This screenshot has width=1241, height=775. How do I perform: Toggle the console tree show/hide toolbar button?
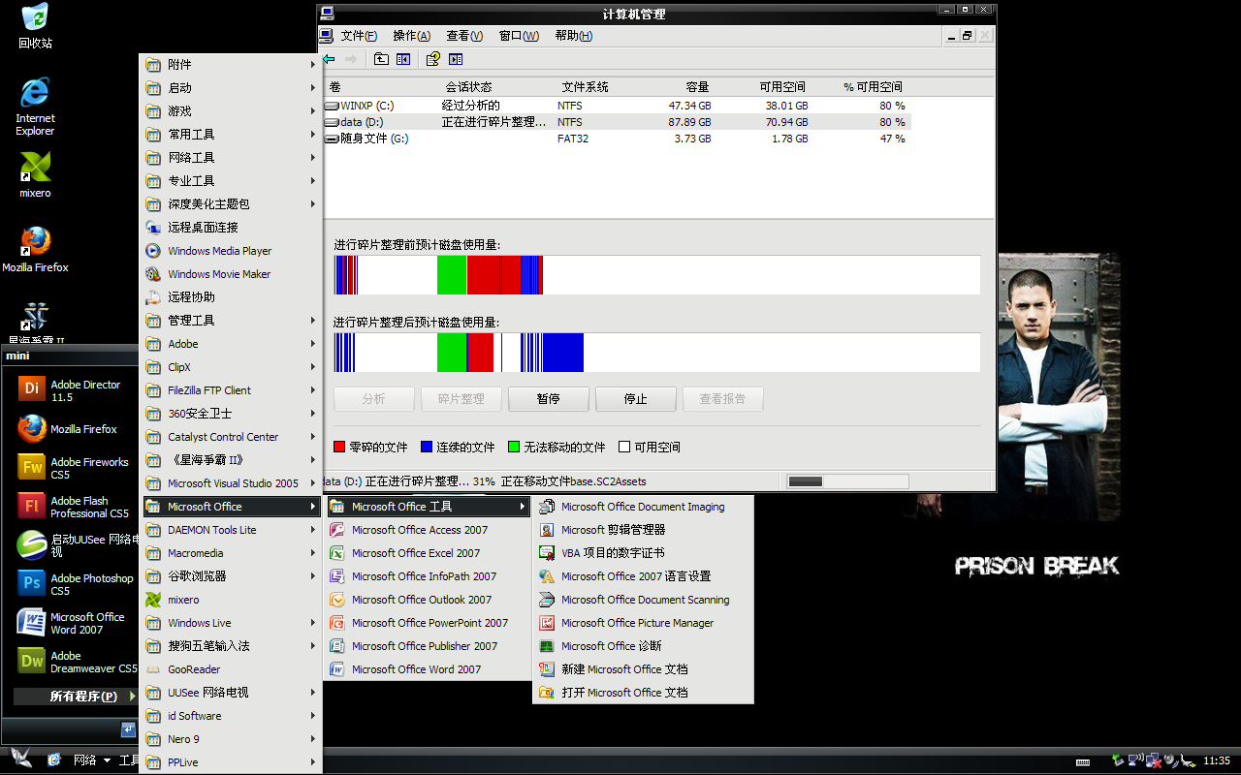pyautogui.click(x=403, y=59)
